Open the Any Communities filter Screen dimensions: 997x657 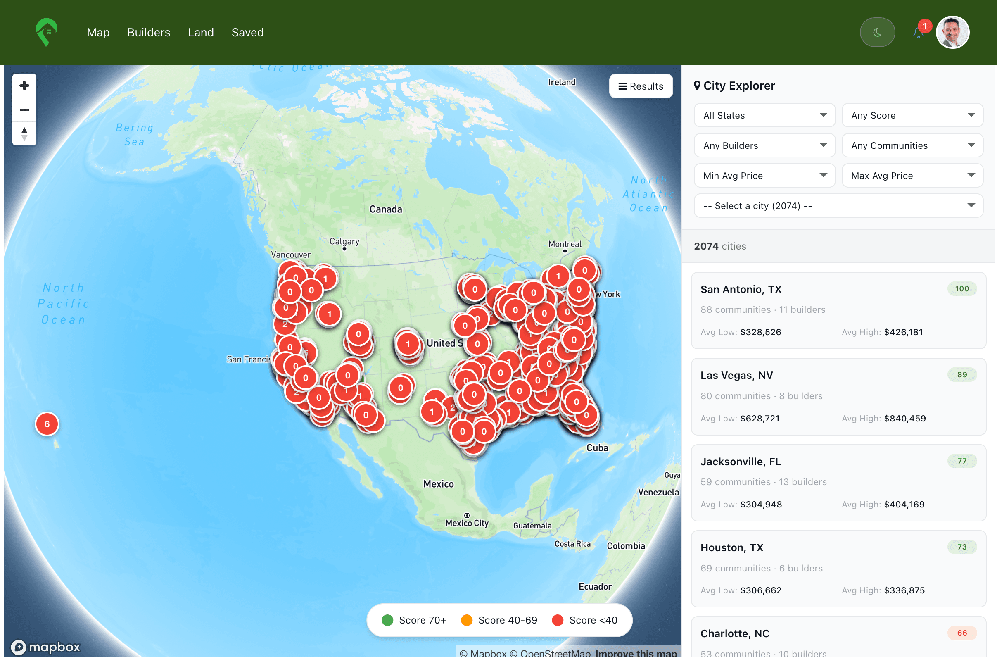[x=912, y=145]
